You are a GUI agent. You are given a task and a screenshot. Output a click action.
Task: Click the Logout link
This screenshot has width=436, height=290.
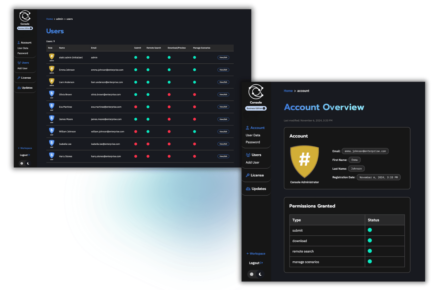point(255,263)
